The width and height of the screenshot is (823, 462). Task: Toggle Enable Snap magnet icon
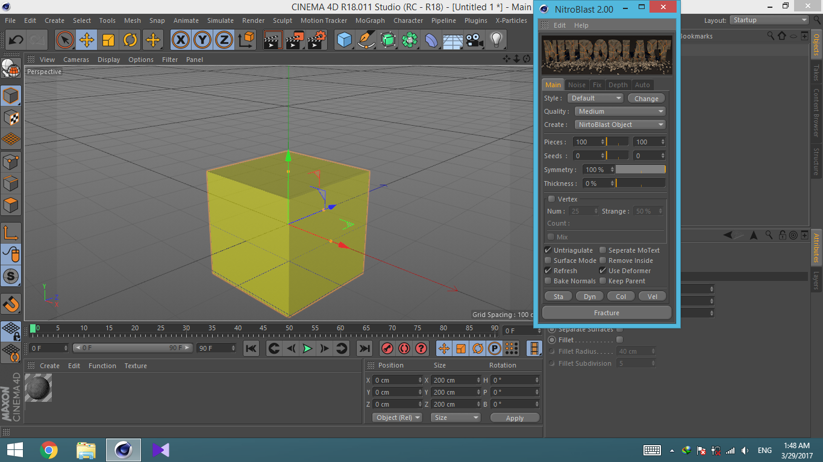[11, 304]
